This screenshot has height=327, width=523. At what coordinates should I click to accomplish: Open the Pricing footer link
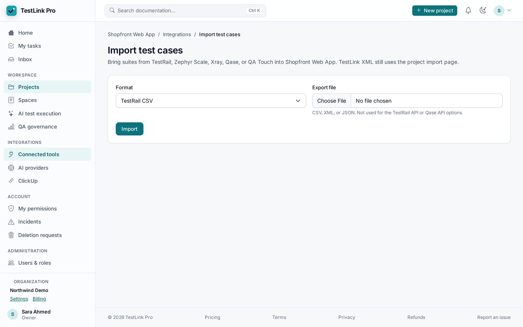click(x=212, y=317)
